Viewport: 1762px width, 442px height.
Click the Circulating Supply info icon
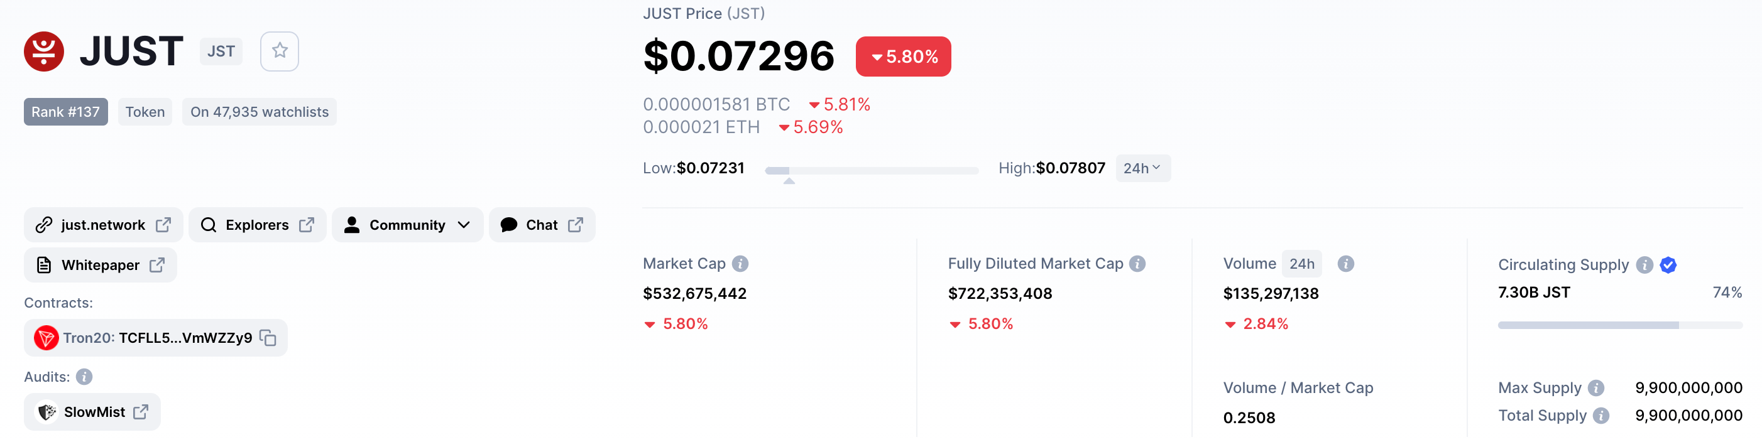point(1645,265)
